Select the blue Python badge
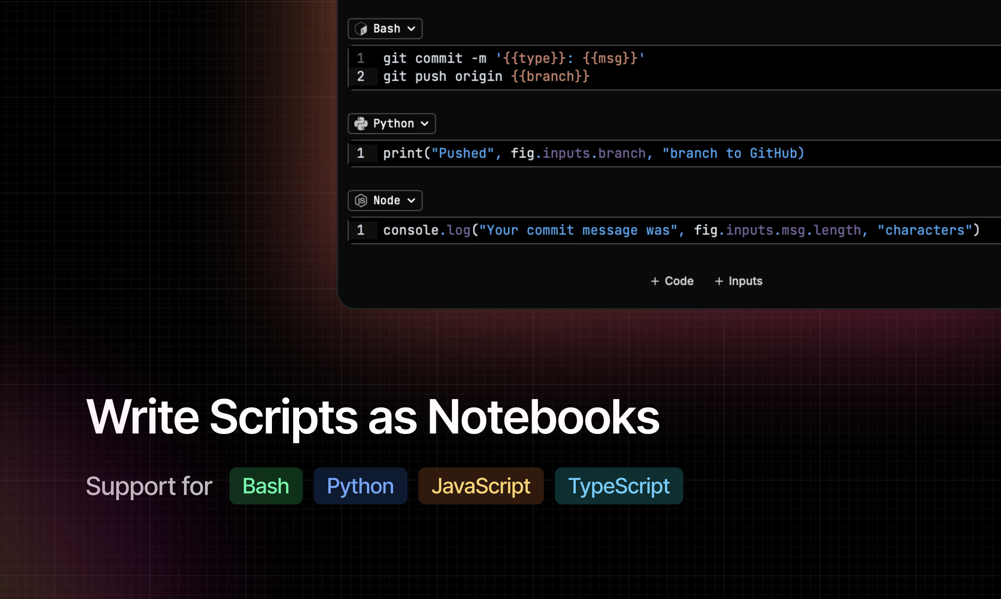This screenshot has height=599, width=1001. pos(361,486)
